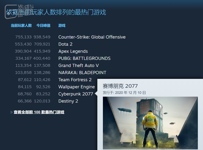This screenshot has height=150, width=203.
Task: Open Counter-Strike: Global Offensive game link
Action: coord(92,37)
